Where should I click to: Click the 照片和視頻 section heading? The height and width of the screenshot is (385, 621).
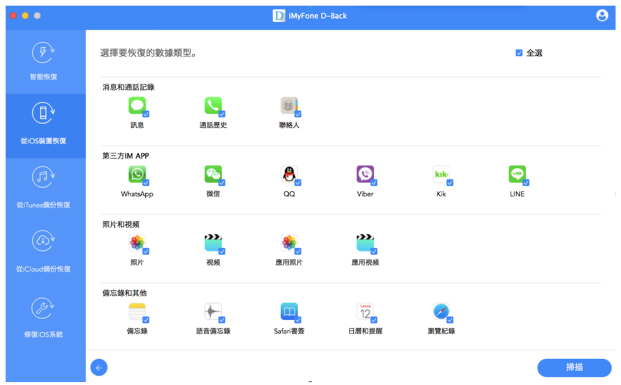(x=121, y=225)
